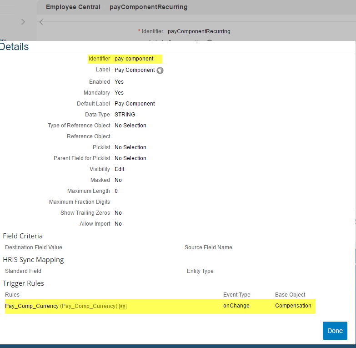
Task: Click the Enabled 'Yes' value
Action: coord(119,82)
